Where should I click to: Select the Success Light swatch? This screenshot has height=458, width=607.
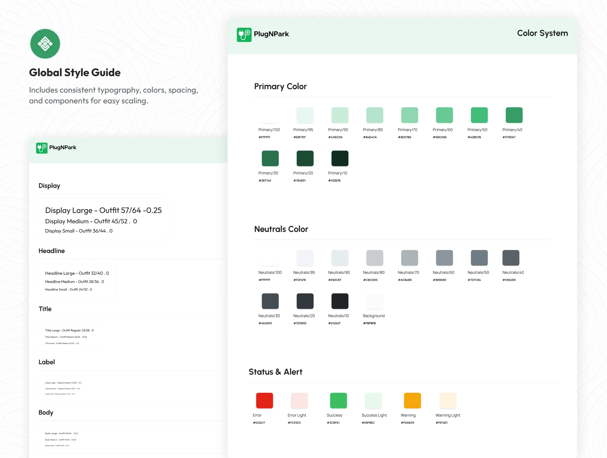(x=373, y=401)
